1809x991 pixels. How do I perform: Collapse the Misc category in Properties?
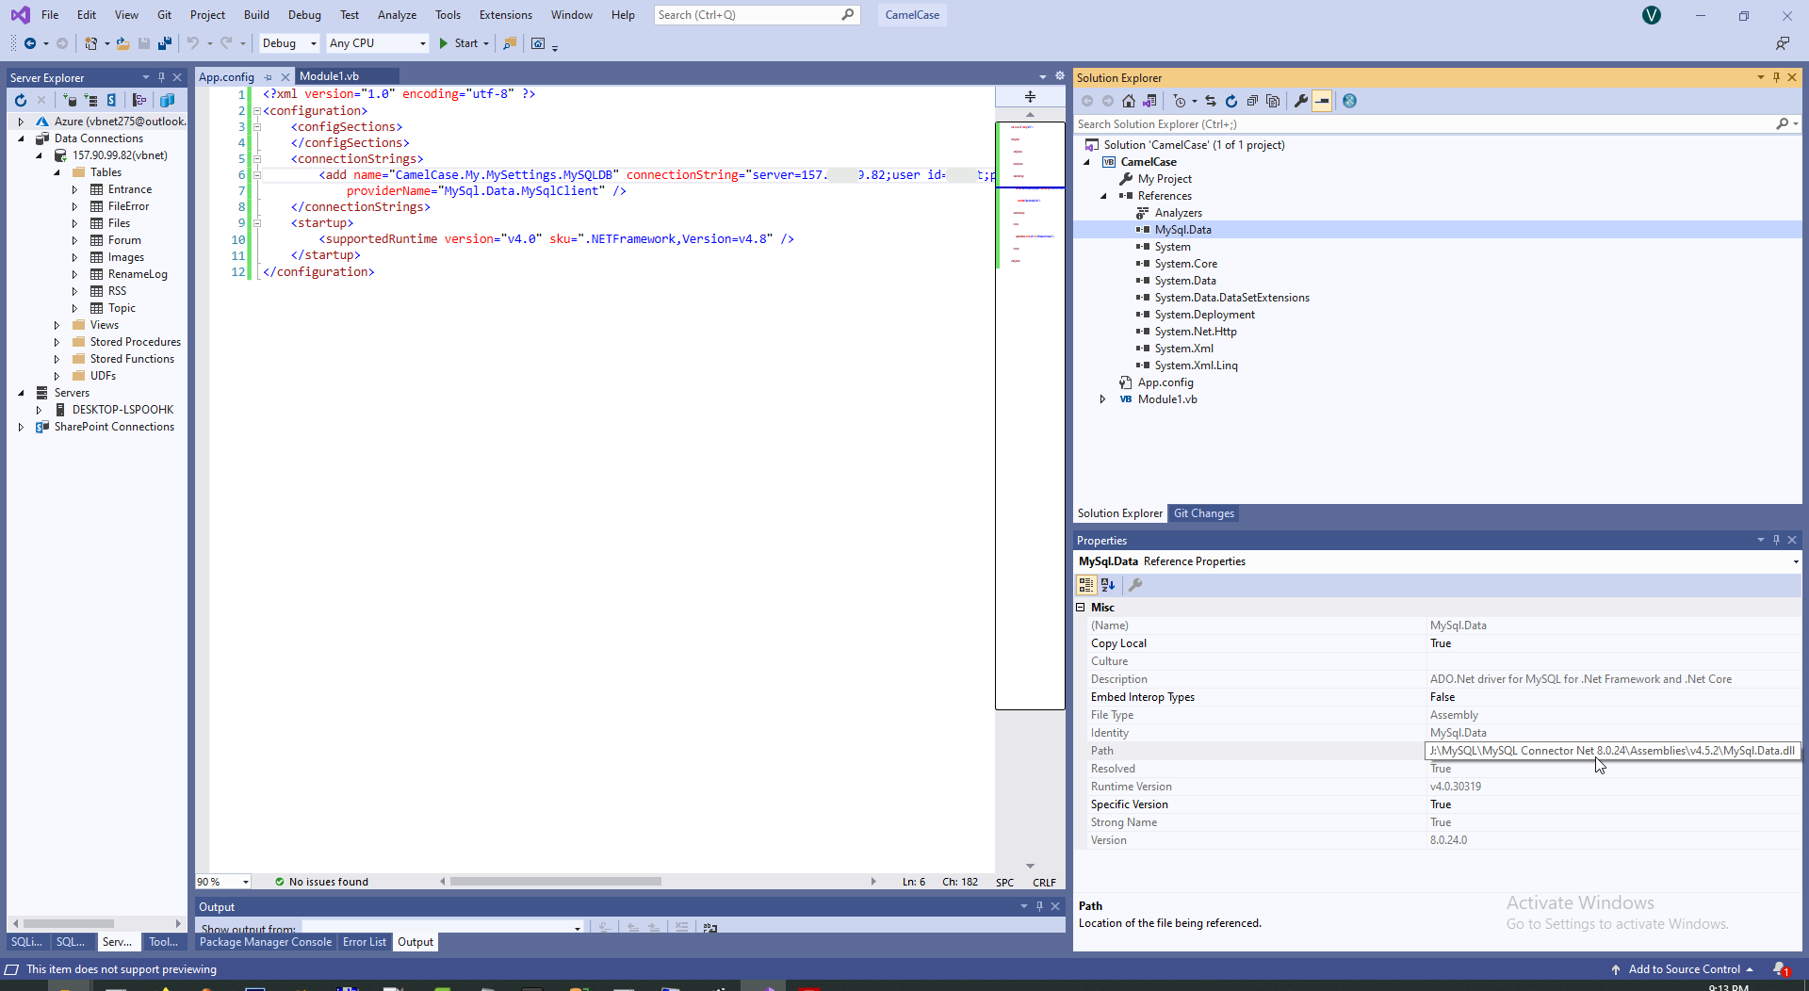point(1082,608)
